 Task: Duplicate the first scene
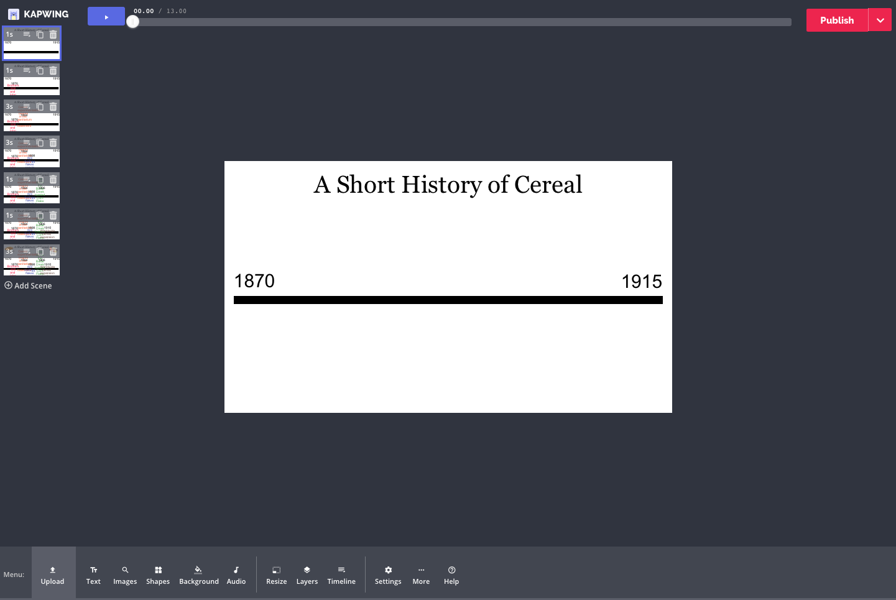(x=40, y=35)
